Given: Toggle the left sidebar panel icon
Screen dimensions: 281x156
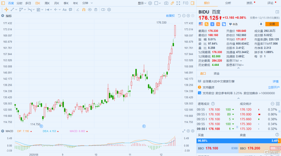Looking at the screenshot, I should click(3, 3).
